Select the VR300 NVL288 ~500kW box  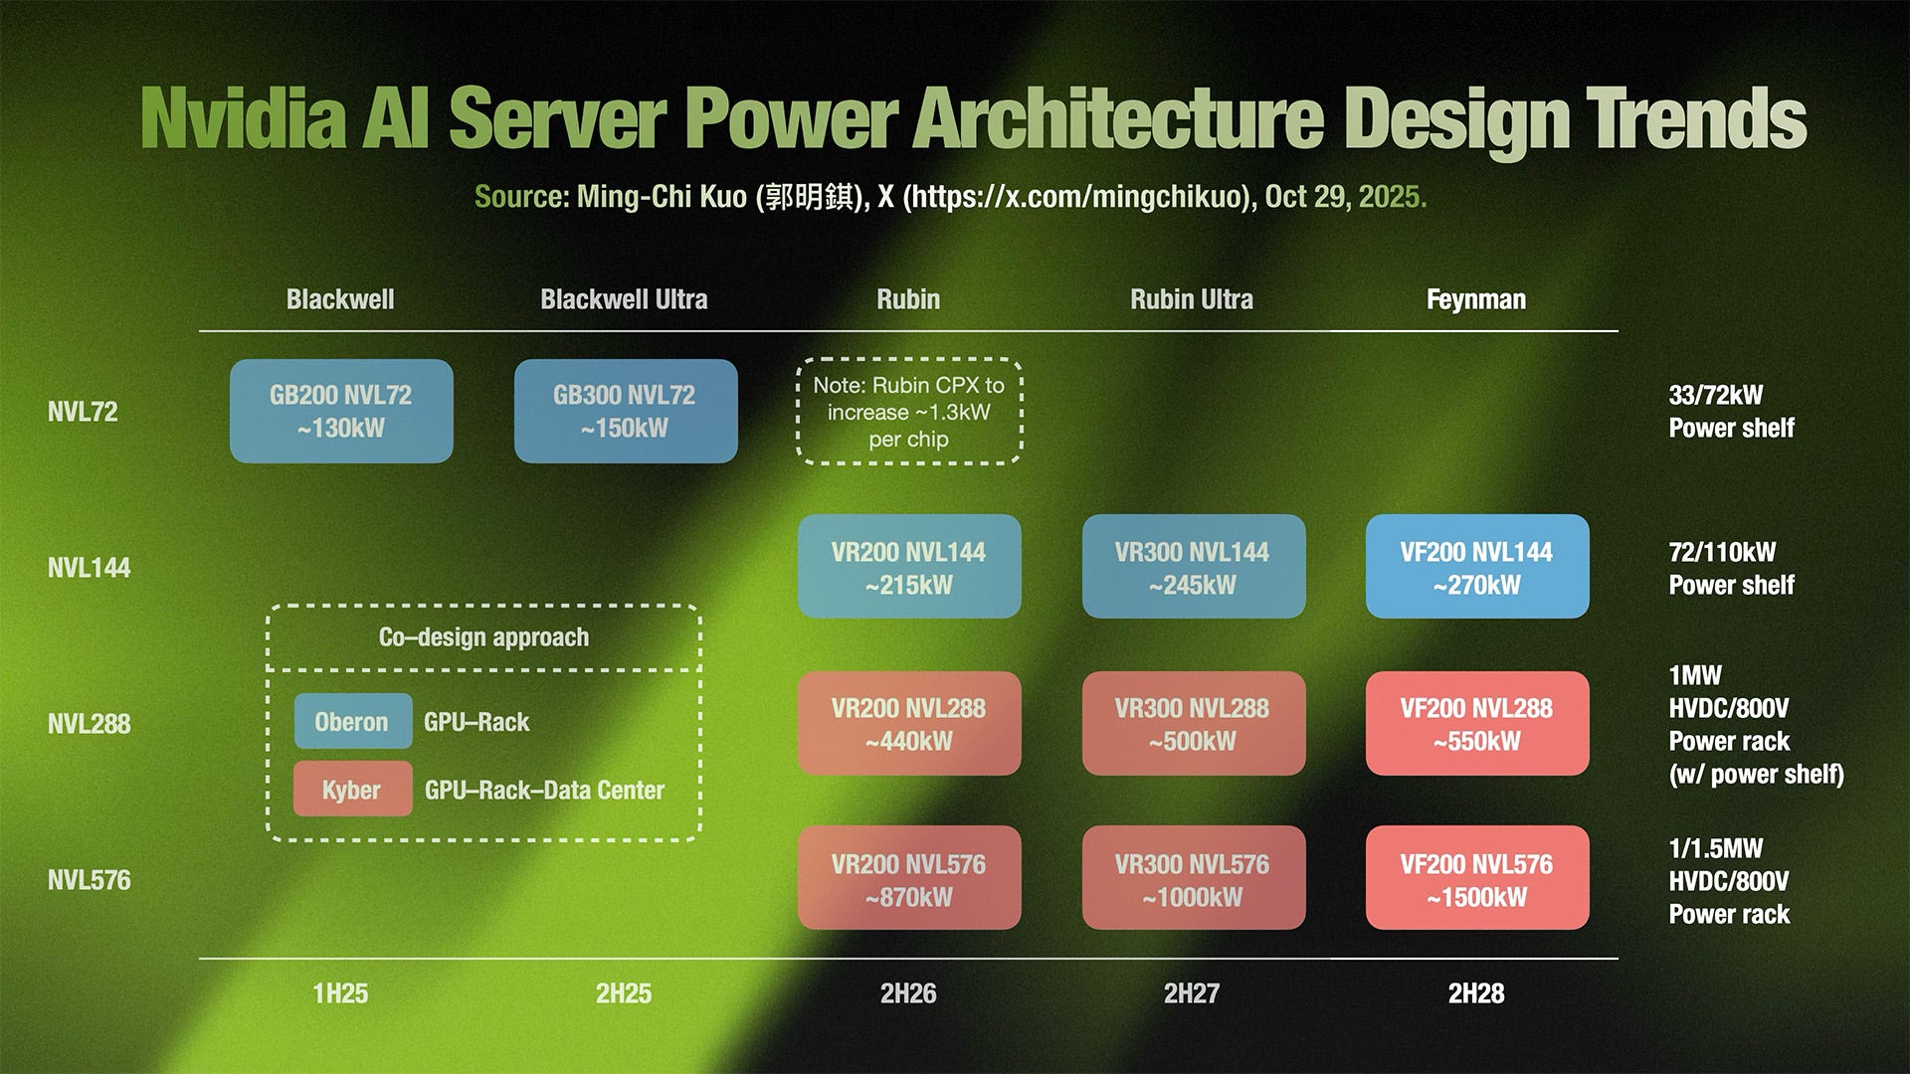1193,723
